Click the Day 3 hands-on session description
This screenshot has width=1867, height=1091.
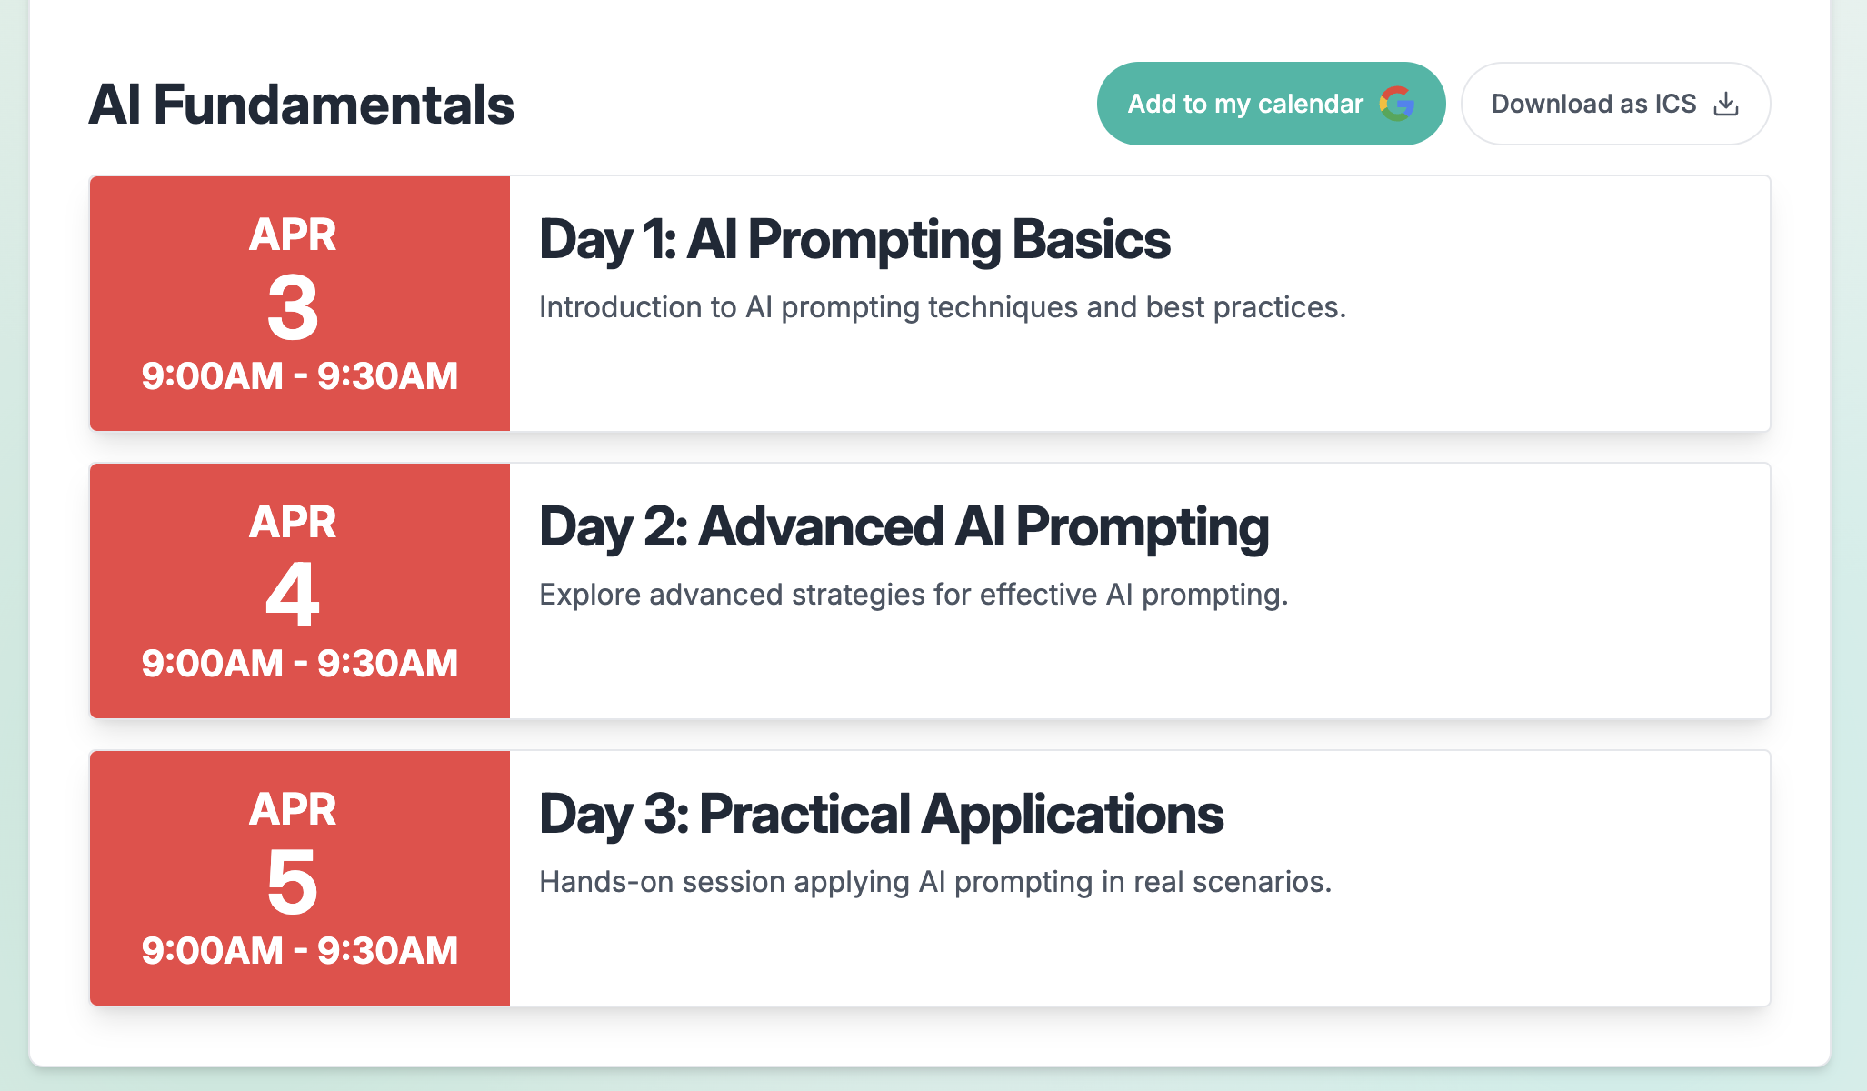tap(934, 882)
